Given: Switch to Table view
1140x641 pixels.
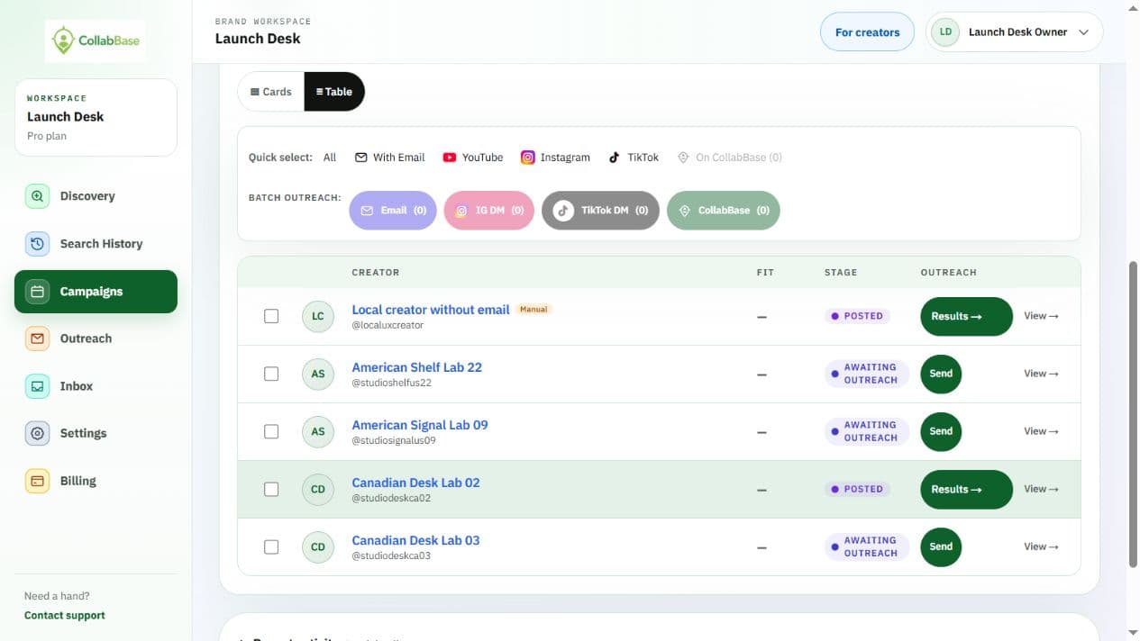Looking at the screenshot, I should click(334, 92).
